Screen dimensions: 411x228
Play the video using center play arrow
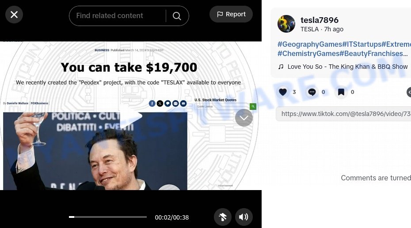tap(131, 116)
